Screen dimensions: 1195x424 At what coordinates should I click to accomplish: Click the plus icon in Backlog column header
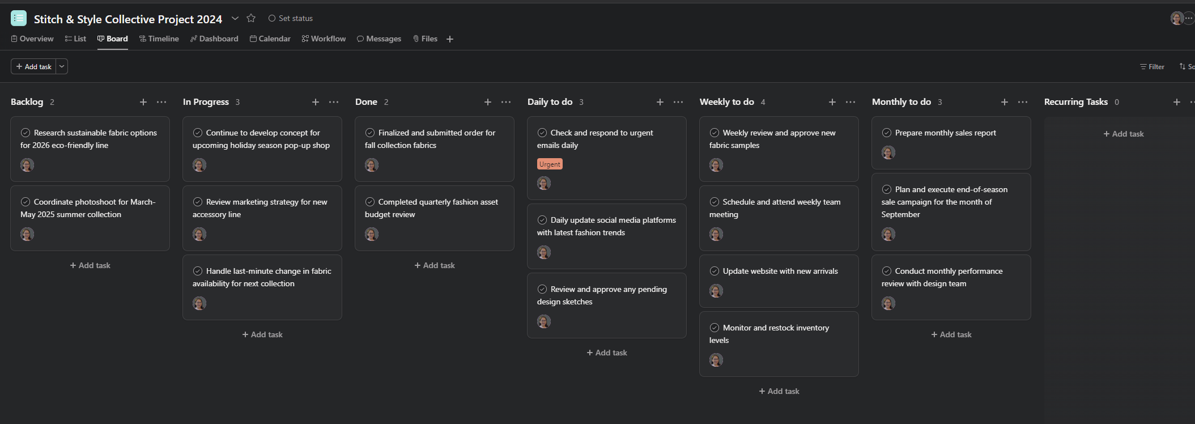143,102
